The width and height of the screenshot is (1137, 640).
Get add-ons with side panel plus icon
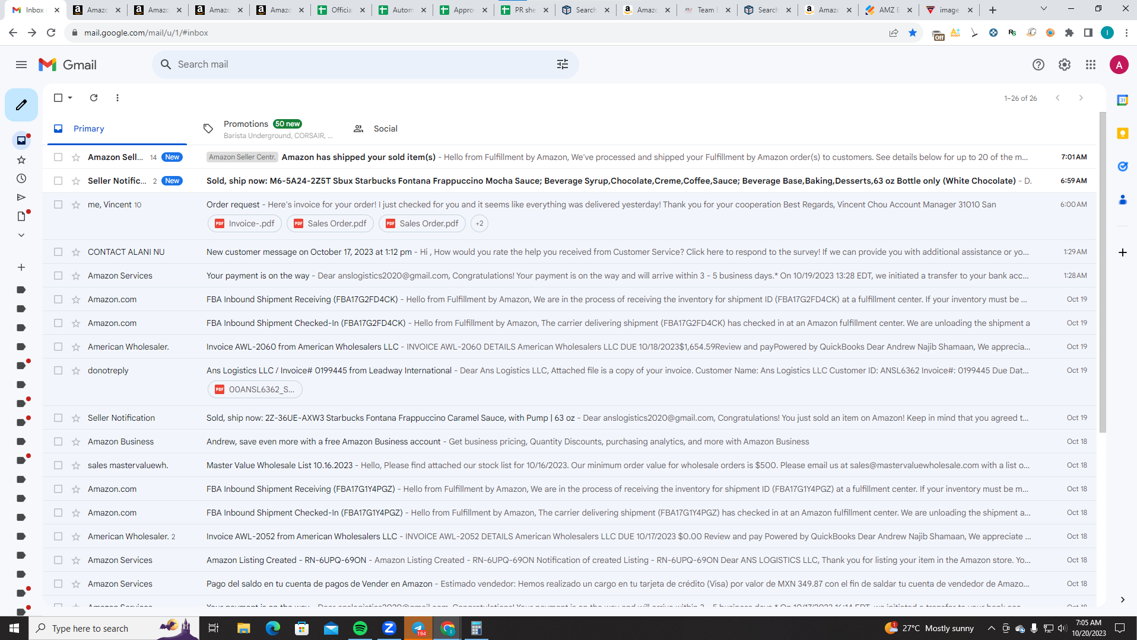coord(1123,252)
